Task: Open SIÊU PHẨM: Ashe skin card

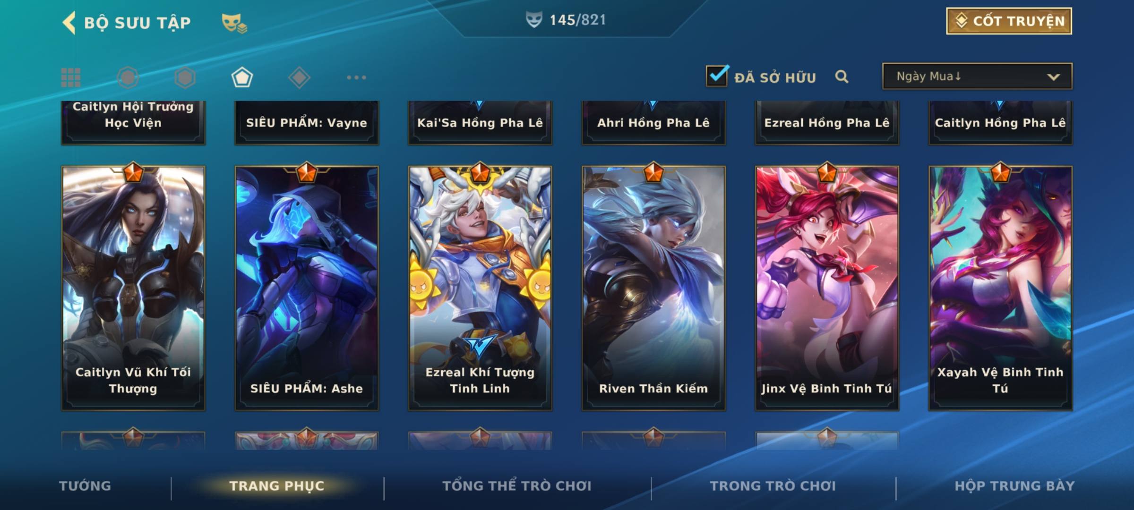Action: (x=307, y=288)
